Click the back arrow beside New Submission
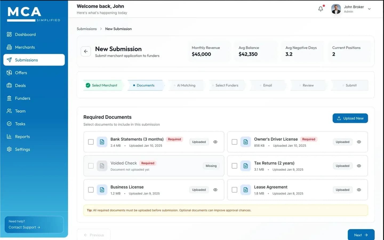The height and width of the screenshot is (240, 384). [x=86, y=51]
